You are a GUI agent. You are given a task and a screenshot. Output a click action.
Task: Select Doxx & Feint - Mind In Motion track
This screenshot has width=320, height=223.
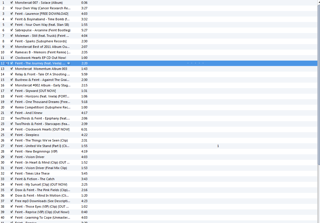(x=42, y=196)
